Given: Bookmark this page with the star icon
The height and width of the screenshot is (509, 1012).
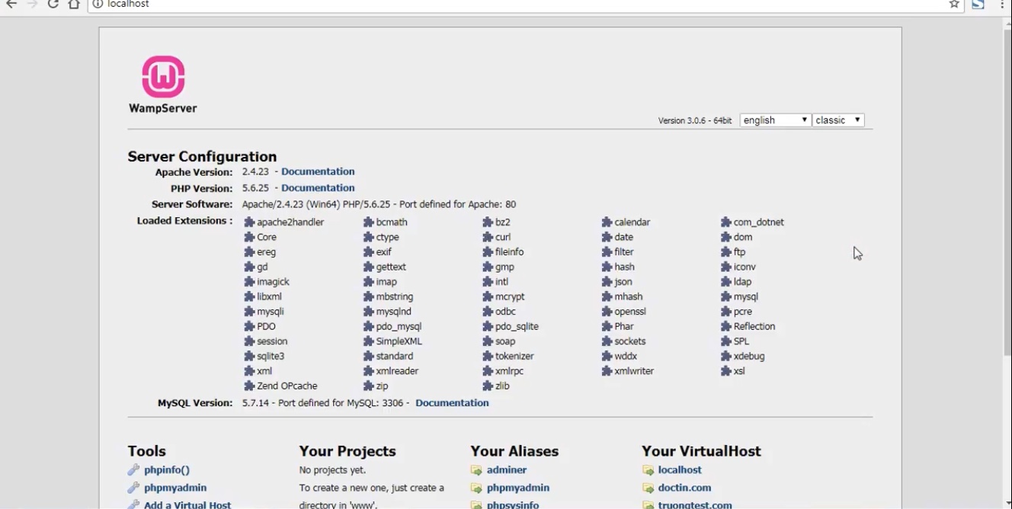Looking at the screenshot, I should pos(954,5).
